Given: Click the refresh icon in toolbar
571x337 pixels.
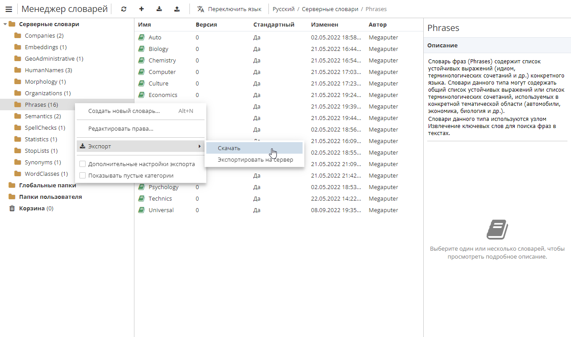Looking at the screenshot, I should (124, 9).
